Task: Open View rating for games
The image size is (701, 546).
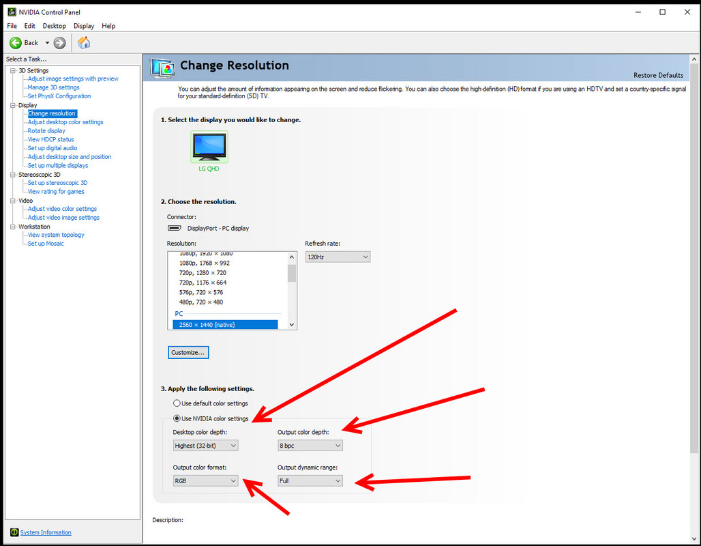Action: tap(56, 192)
